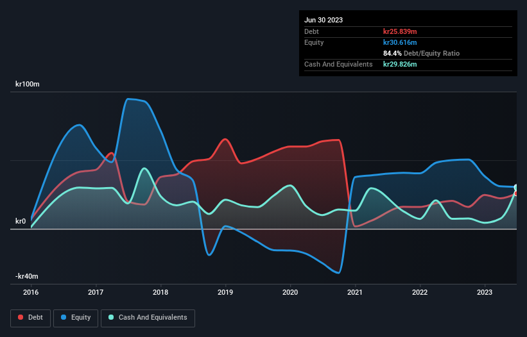527x337 pixels.
Task: Click the 2023 x-axis label
Action: tap(485, 292)
